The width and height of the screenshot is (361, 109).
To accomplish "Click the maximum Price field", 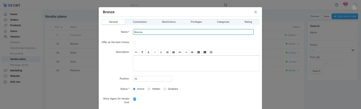I will 336,63.
